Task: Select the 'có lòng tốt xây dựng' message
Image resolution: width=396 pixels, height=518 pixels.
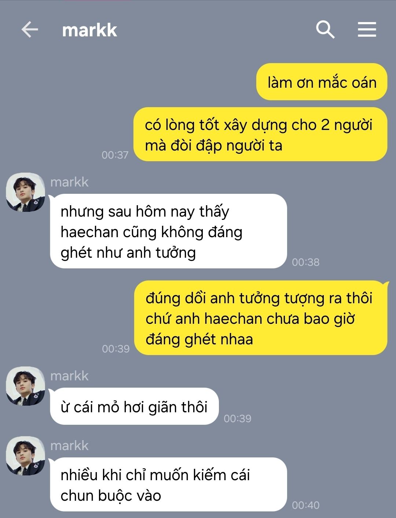Action: 260,134
